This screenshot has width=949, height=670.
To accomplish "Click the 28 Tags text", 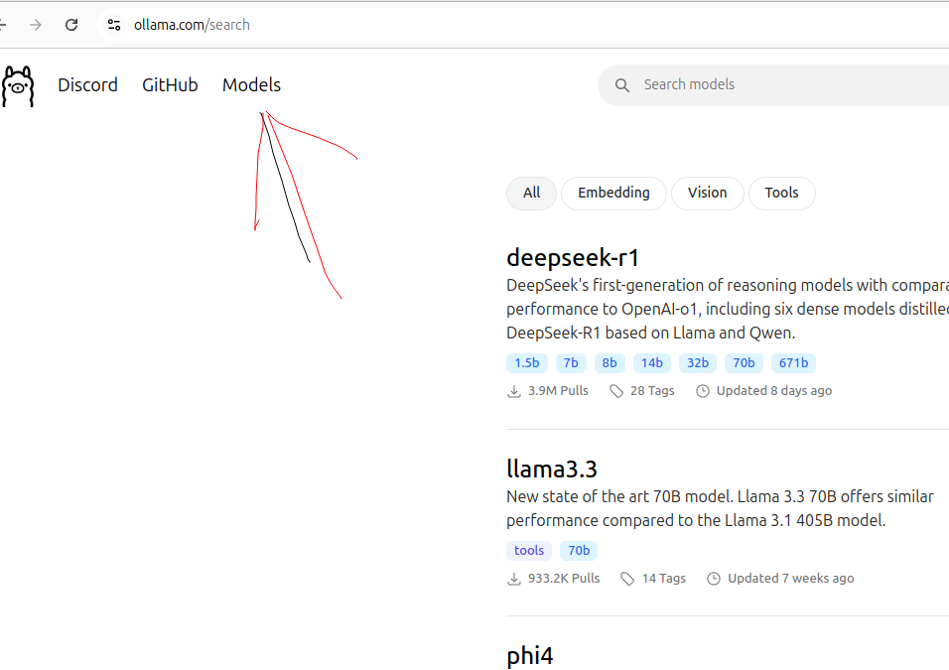I will point(652,391).
